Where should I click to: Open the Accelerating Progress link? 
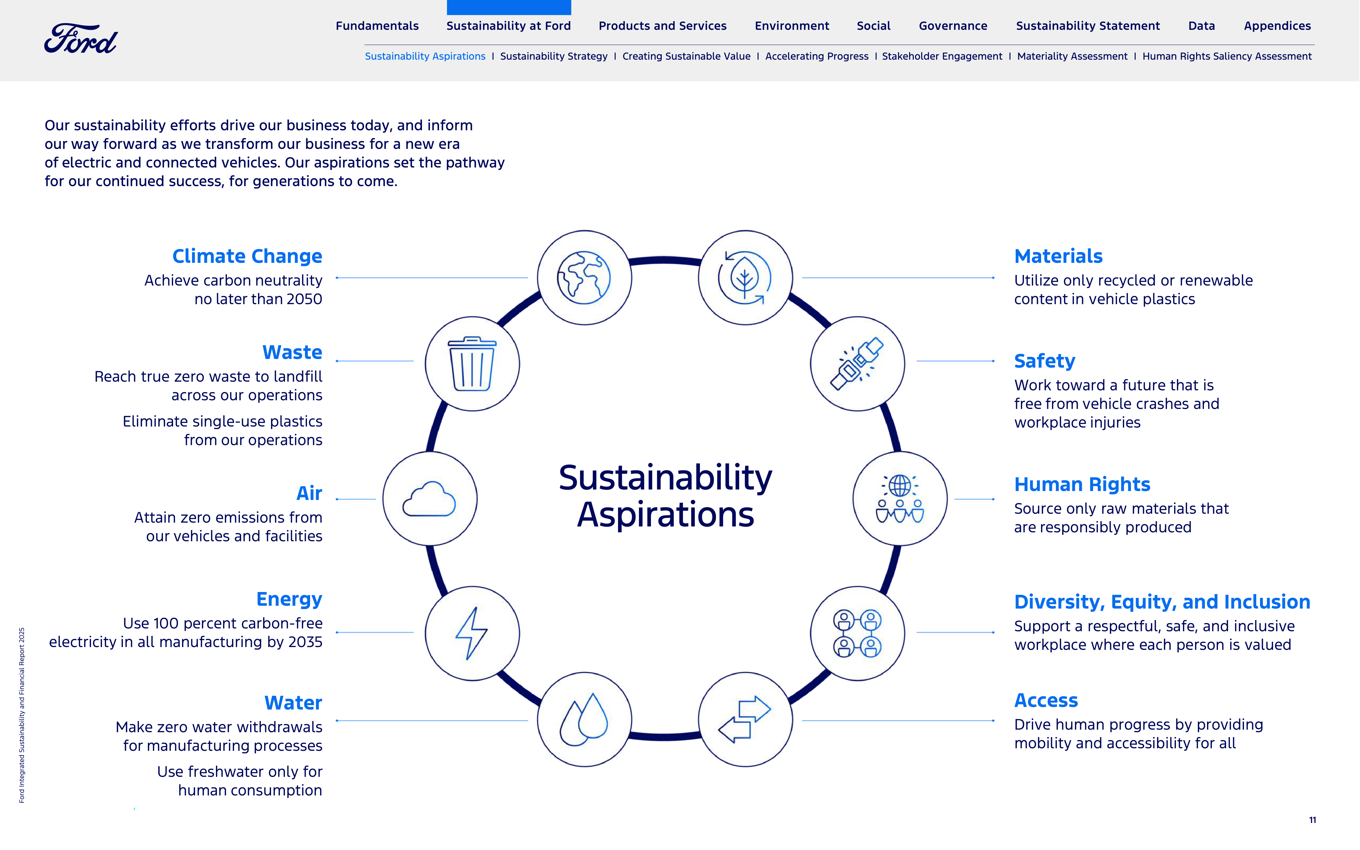(x=817, y=56)
